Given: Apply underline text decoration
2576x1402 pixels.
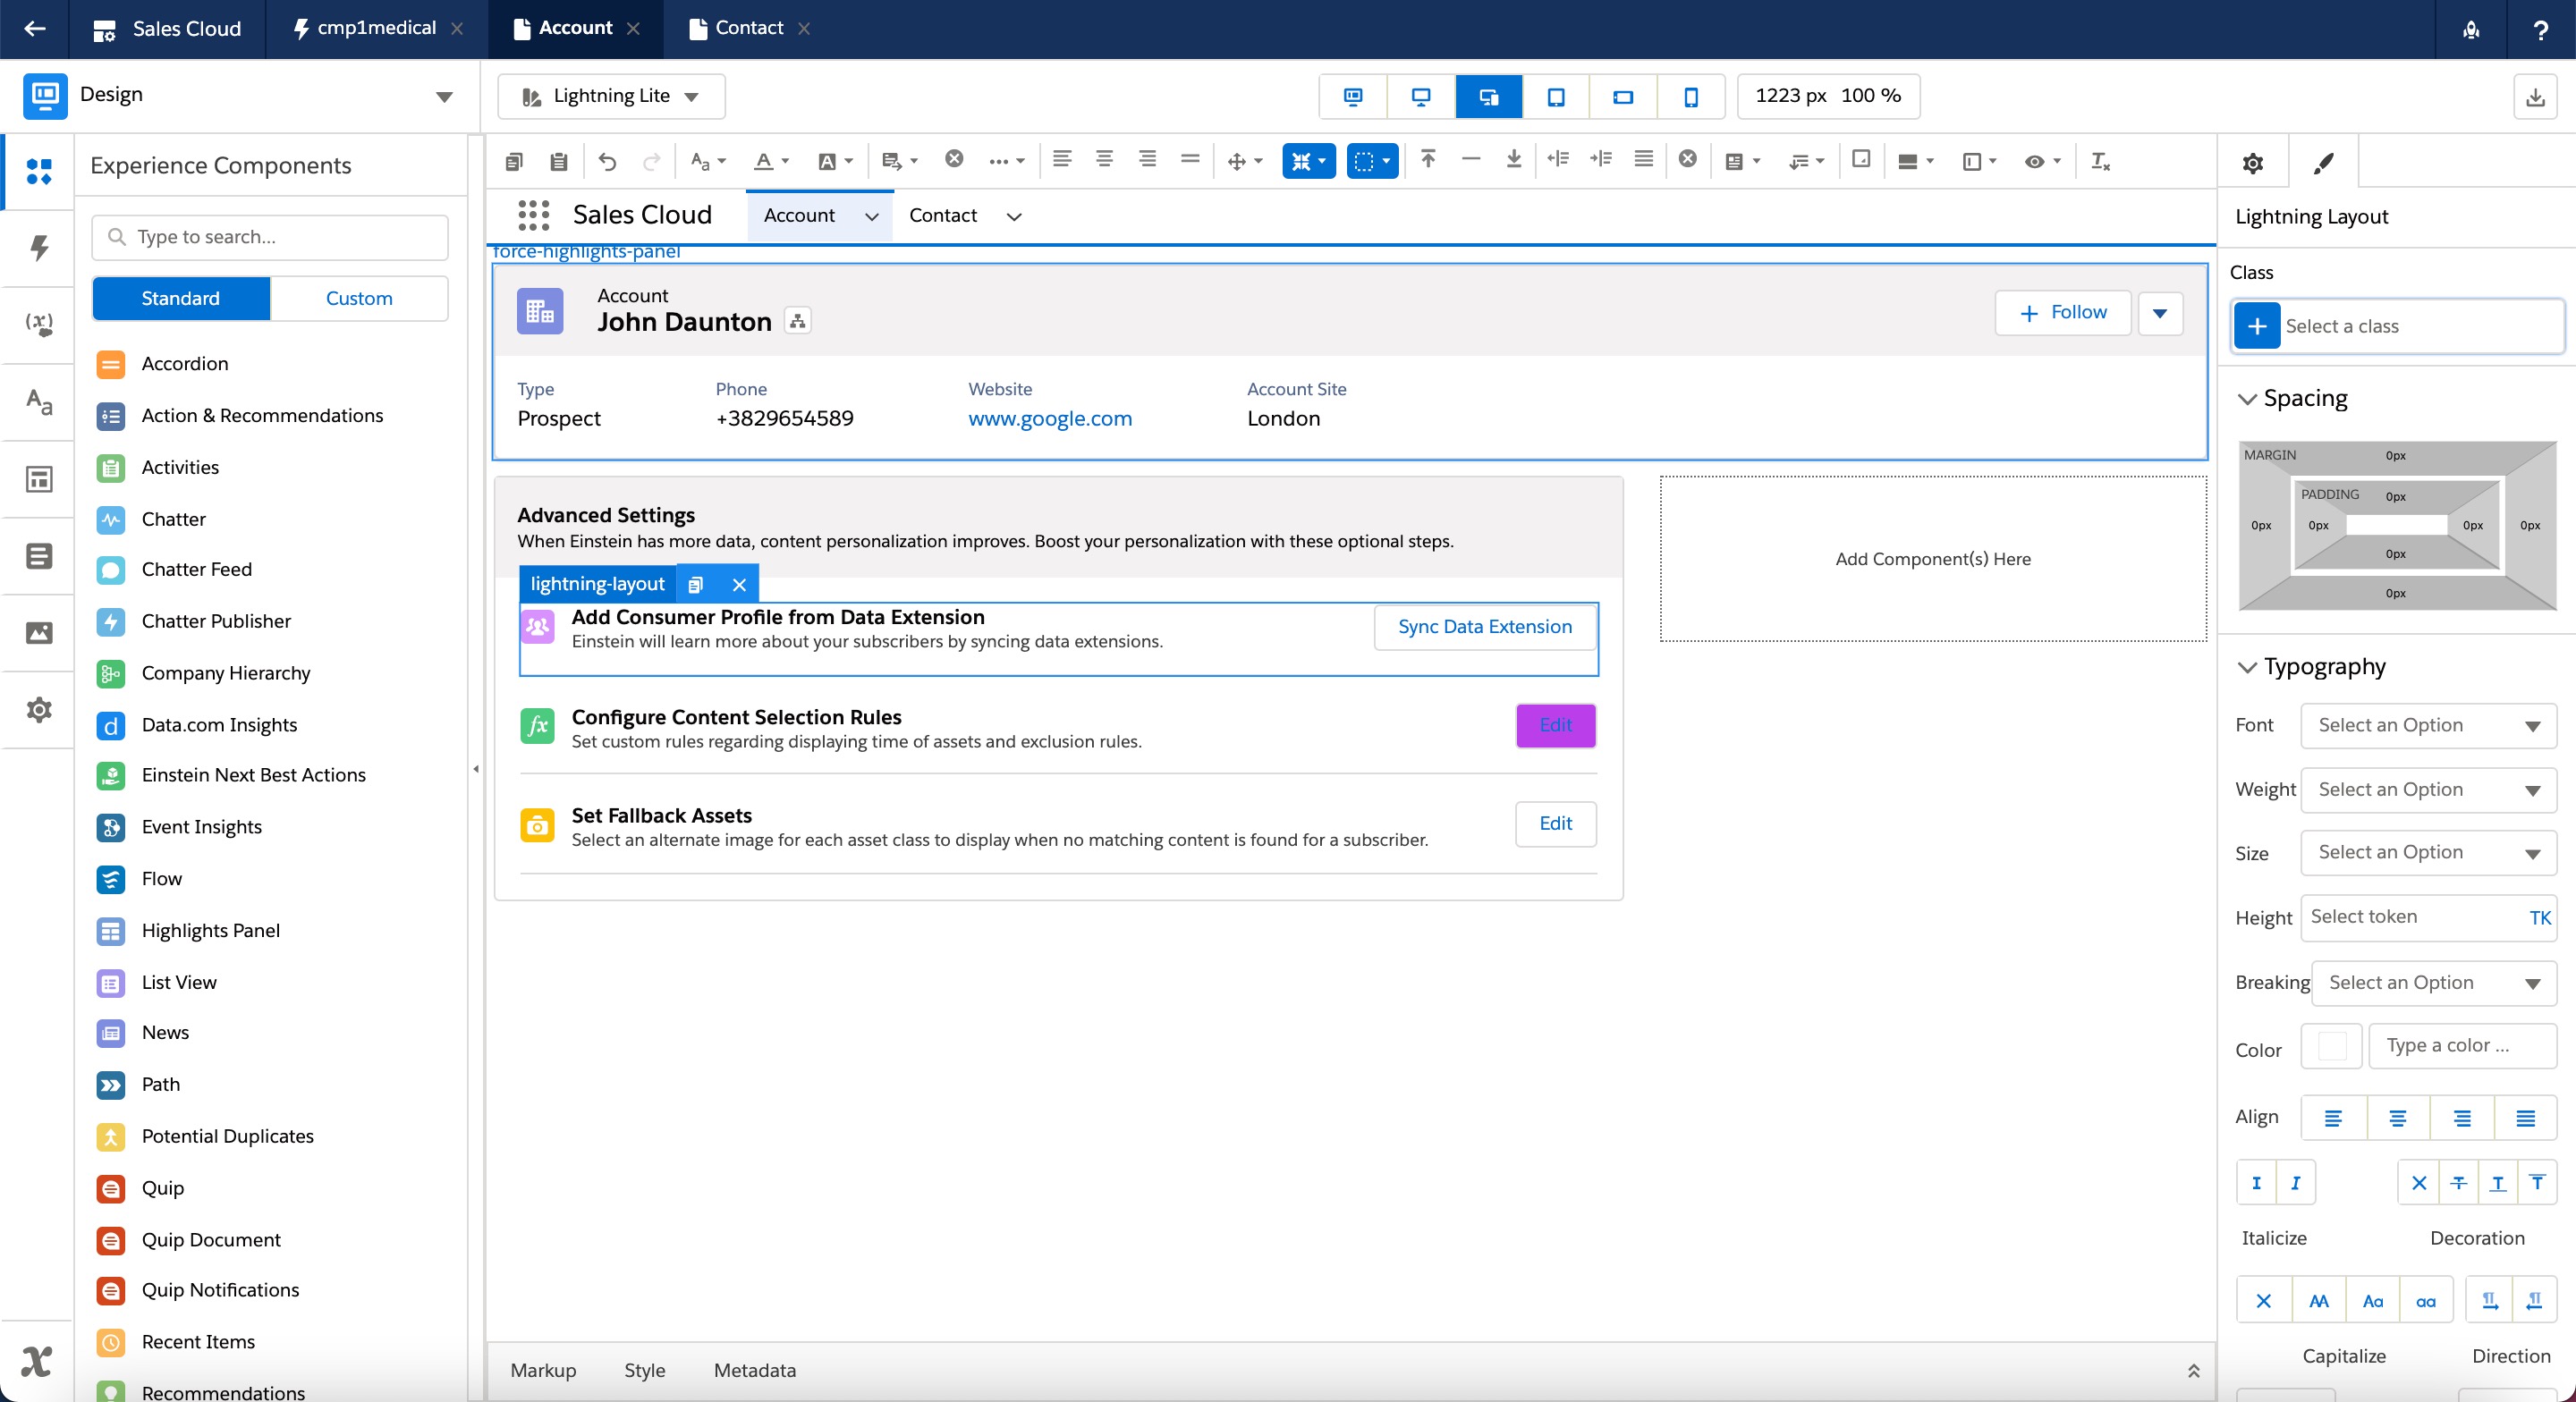Looking at the screenshot, I should [2498, 1183].
